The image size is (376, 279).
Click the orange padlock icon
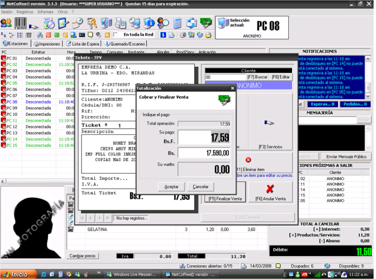pos(107,35)
